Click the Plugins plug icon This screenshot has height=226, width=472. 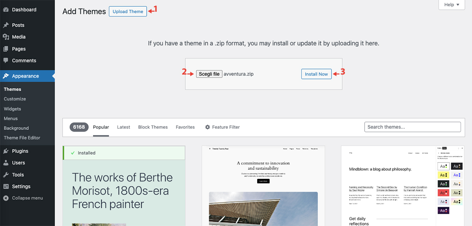[6, 151]
